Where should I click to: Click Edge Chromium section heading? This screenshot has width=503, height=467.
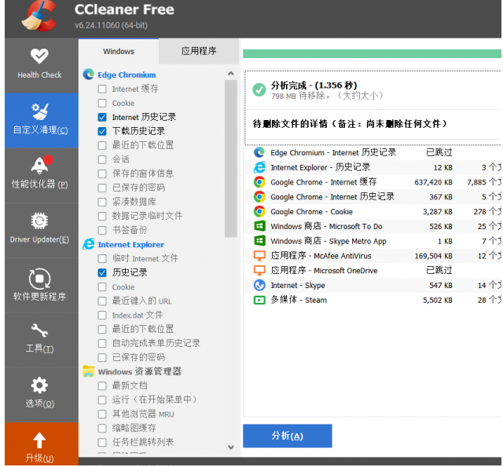127,75
